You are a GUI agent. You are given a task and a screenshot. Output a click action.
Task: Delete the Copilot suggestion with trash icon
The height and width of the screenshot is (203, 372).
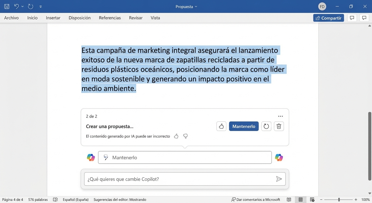click(279, 126)
